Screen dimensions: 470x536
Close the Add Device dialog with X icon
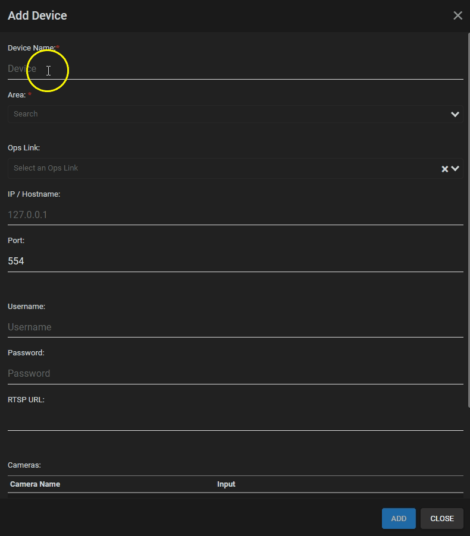[x=458, y=15]
